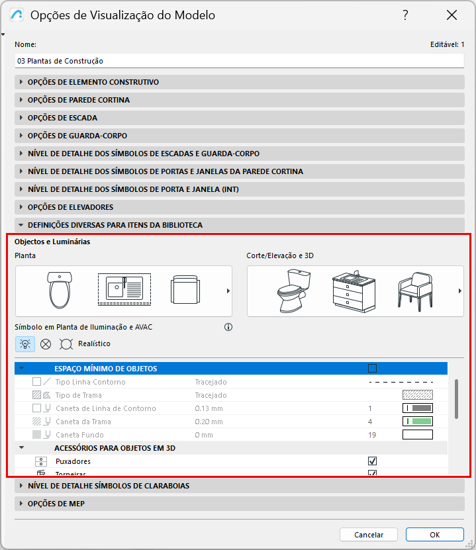This screenshot has width=476, height=550.
Task: Select the armchair plan symbol preview
Action: [x=185, y=290]
